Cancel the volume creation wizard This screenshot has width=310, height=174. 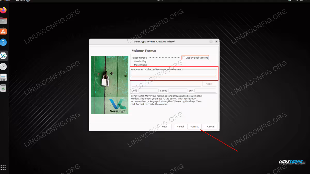pos(211,126)
